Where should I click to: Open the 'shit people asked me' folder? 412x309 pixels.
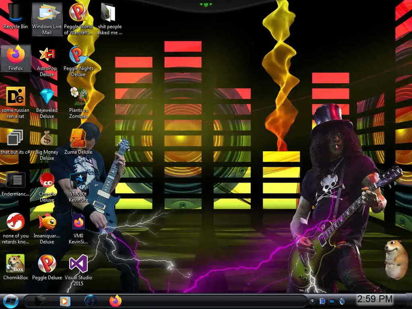click(x=109, y=19)
